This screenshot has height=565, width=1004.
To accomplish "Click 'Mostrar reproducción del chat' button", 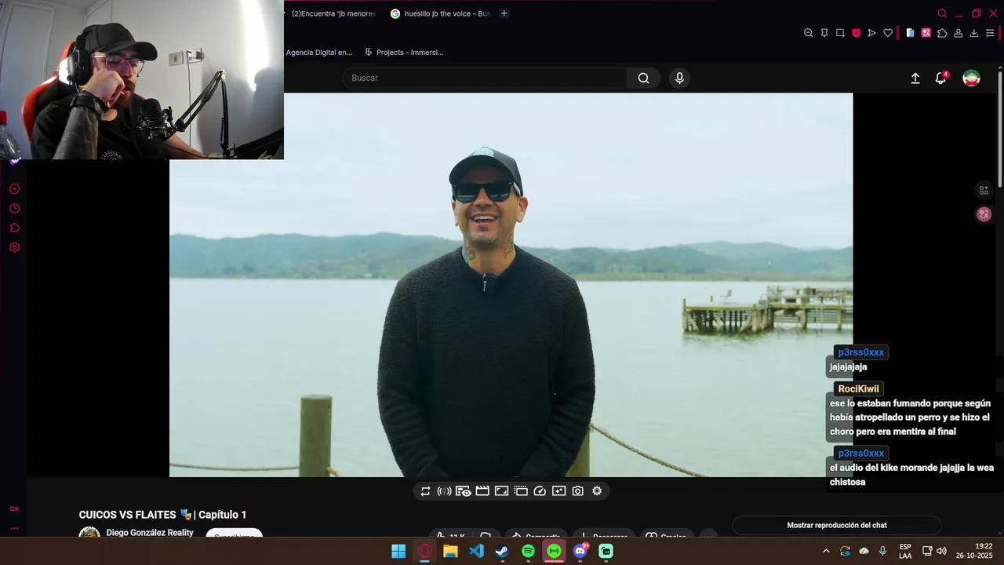I will 837,525.
